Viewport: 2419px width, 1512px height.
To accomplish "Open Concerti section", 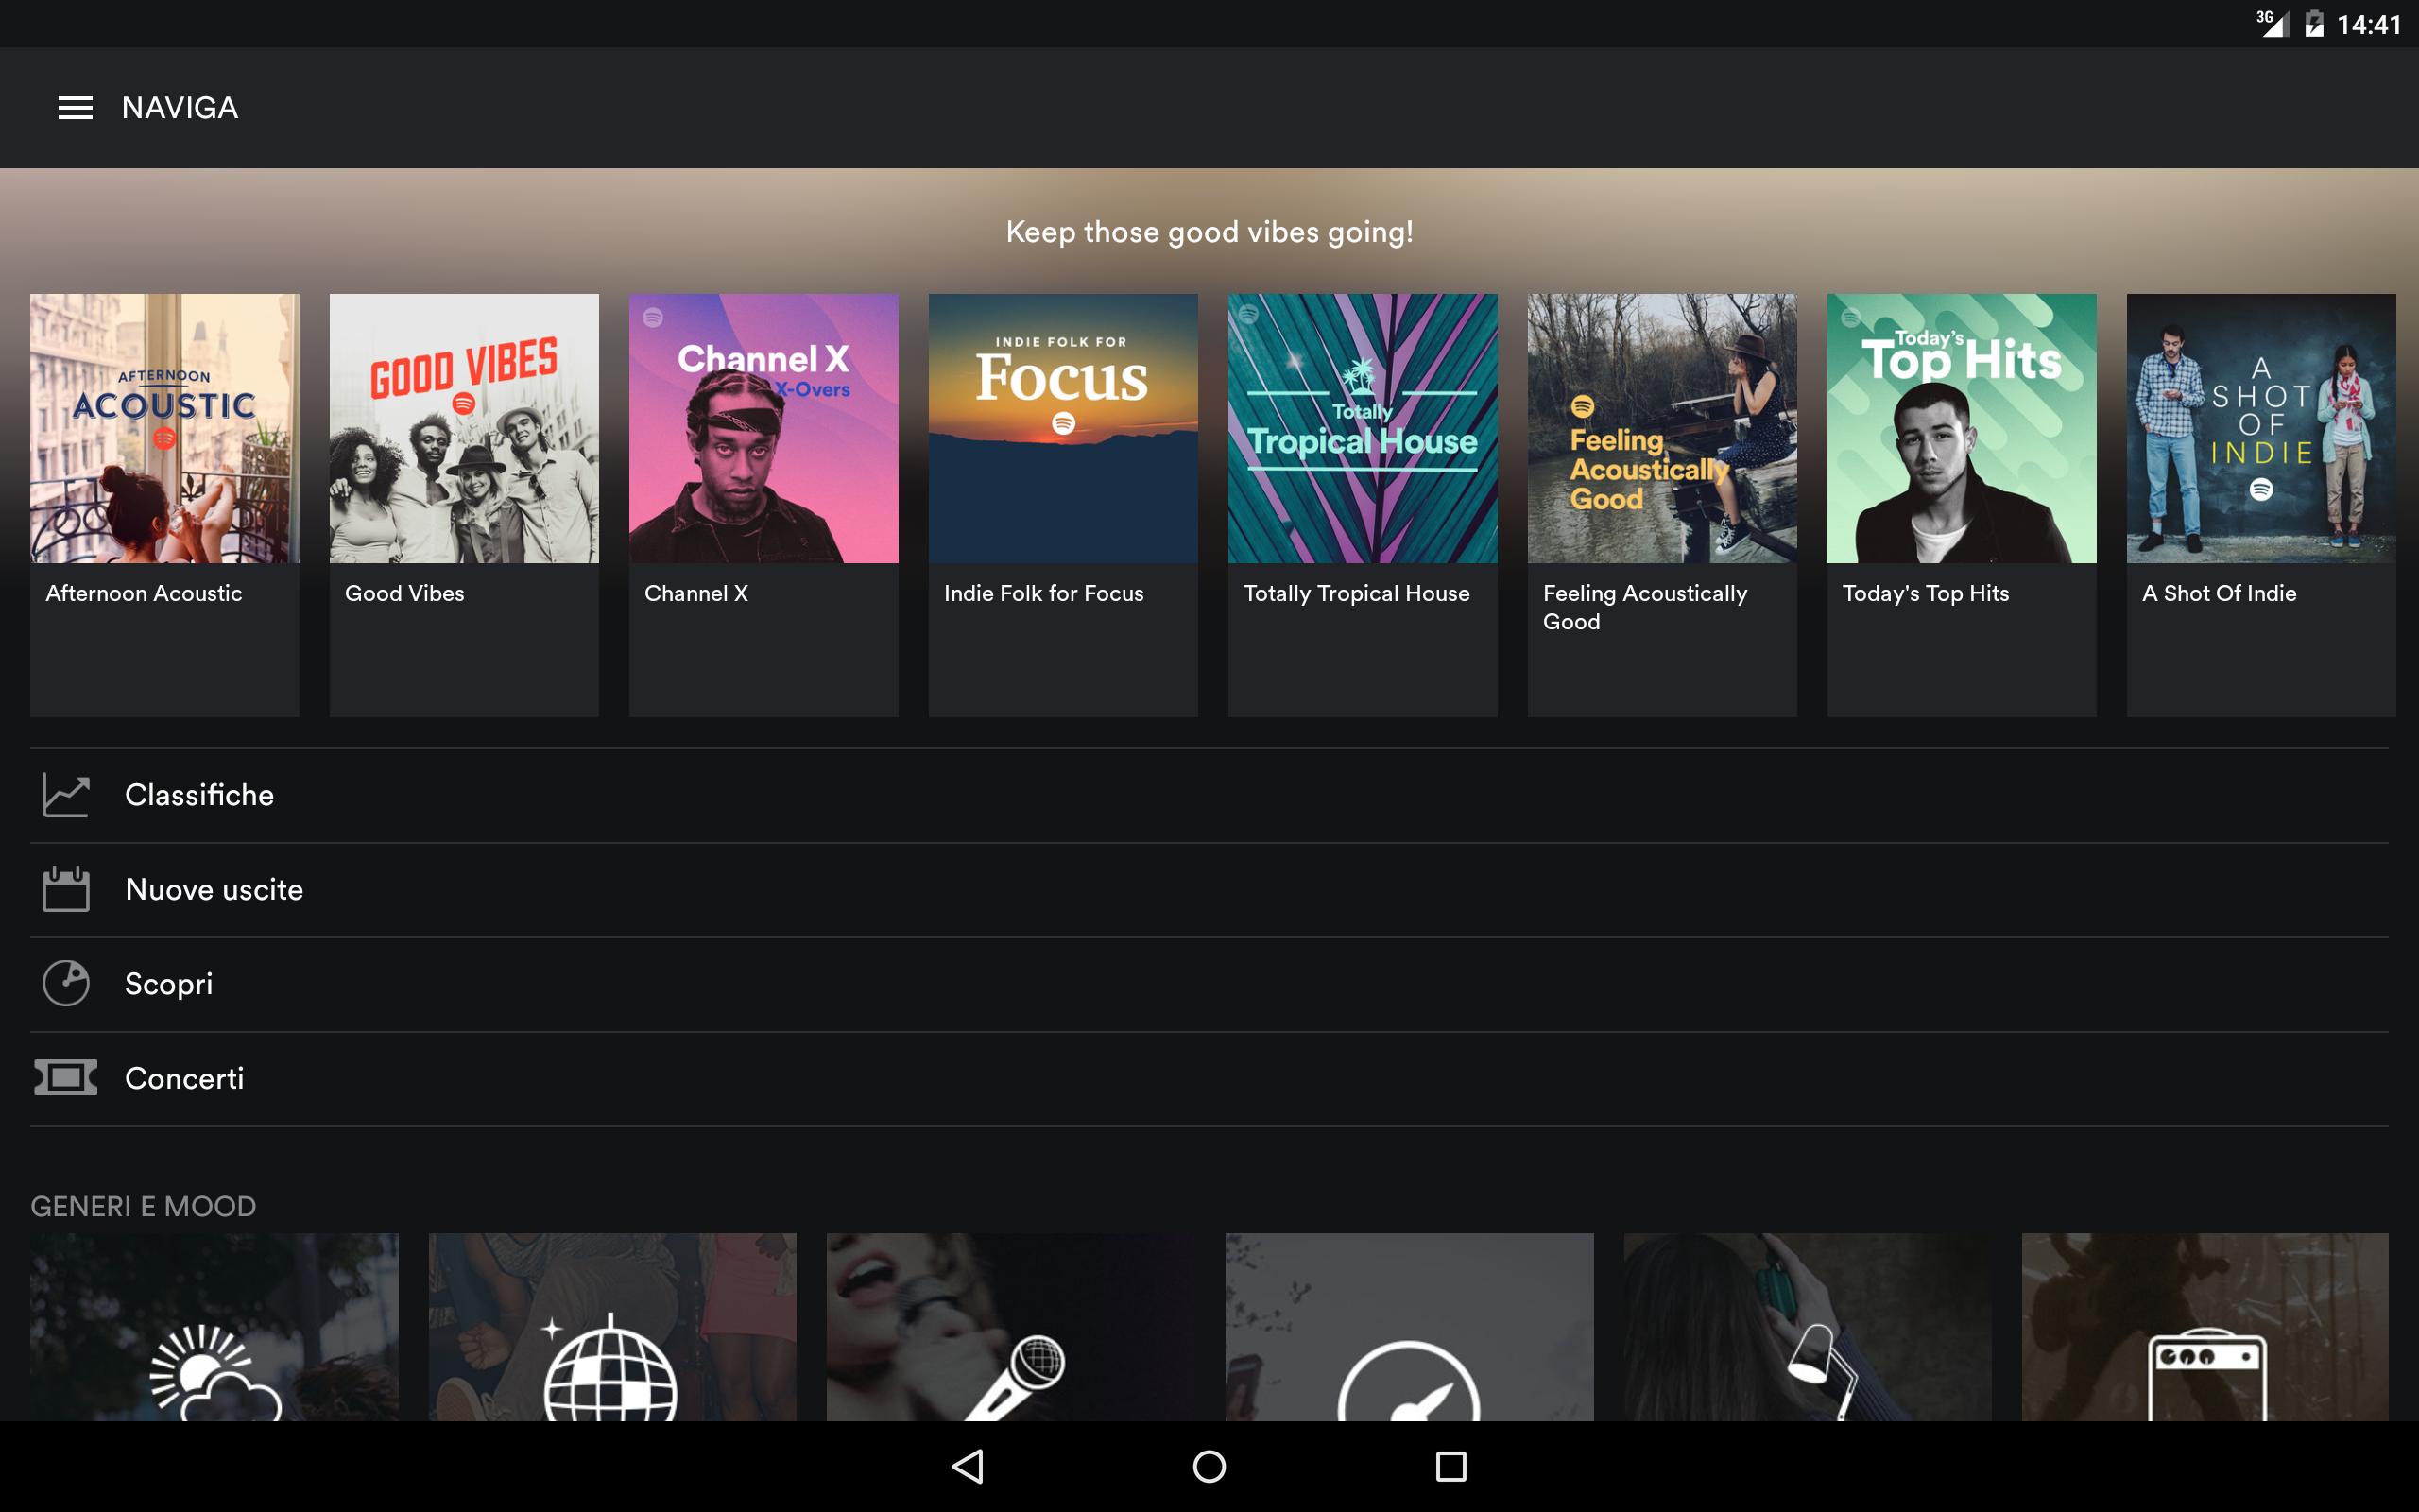I will click(x=1209, y=1079).
